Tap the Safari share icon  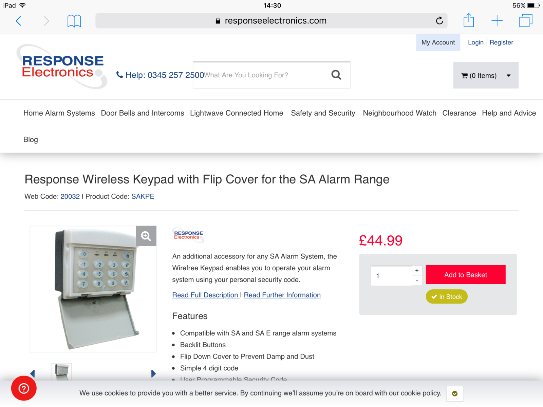point(469,20)
